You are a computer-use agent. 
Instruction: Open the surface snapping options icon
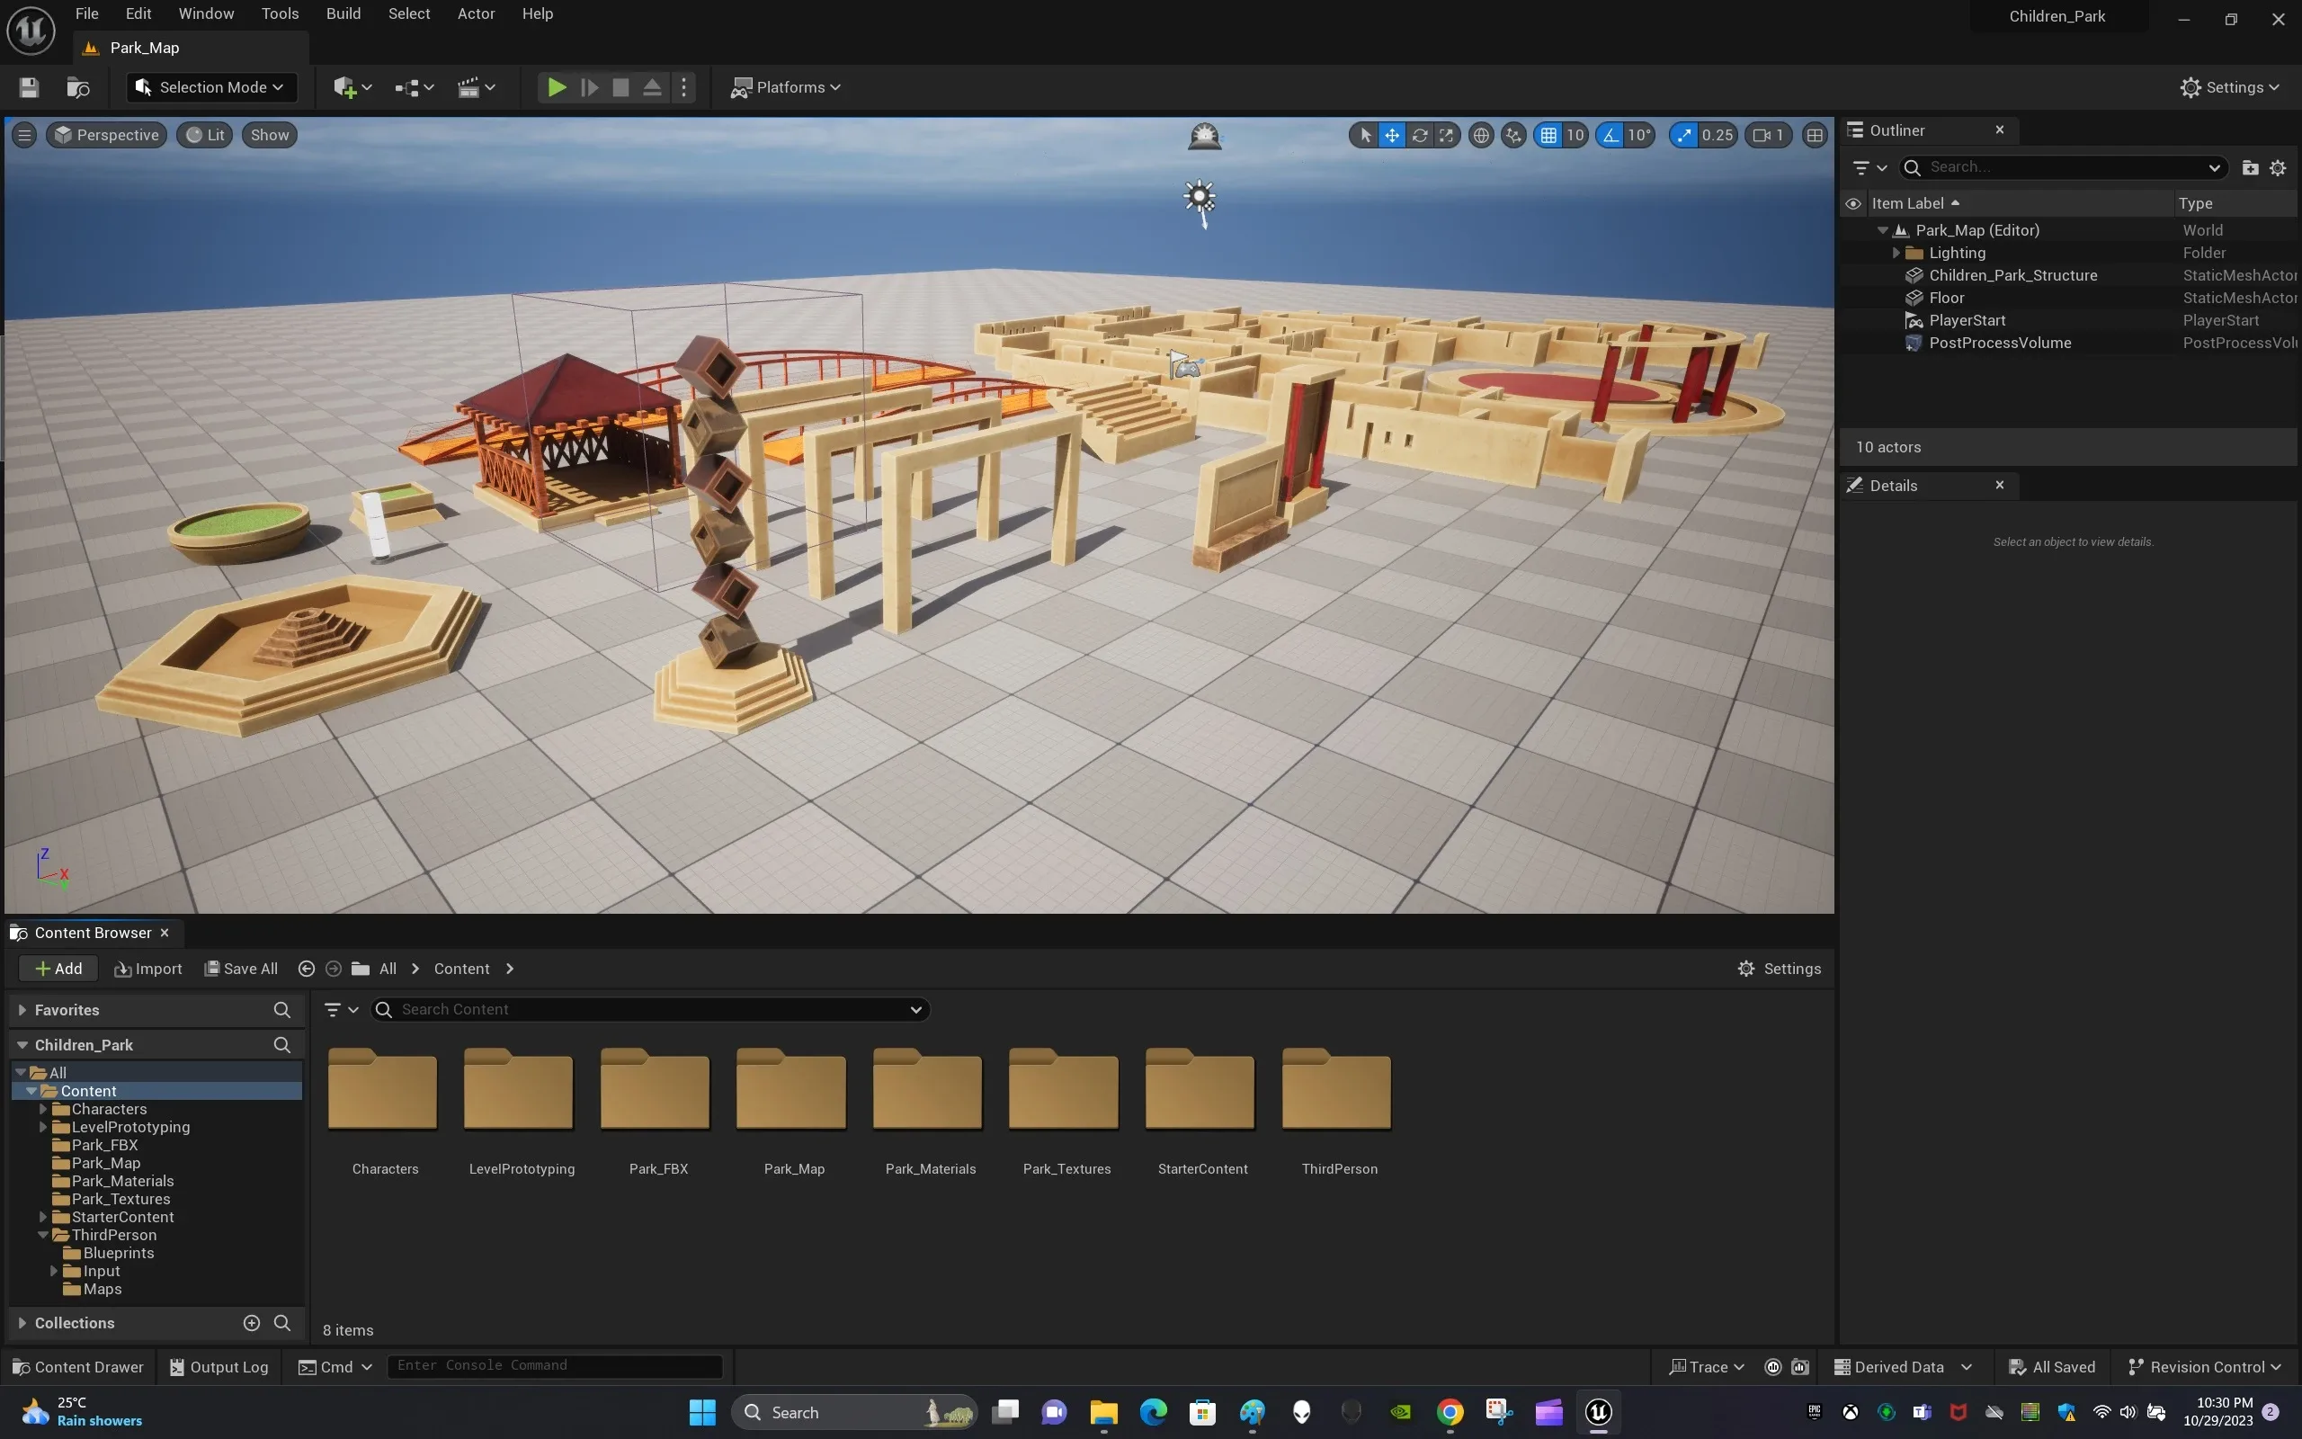1513,135
